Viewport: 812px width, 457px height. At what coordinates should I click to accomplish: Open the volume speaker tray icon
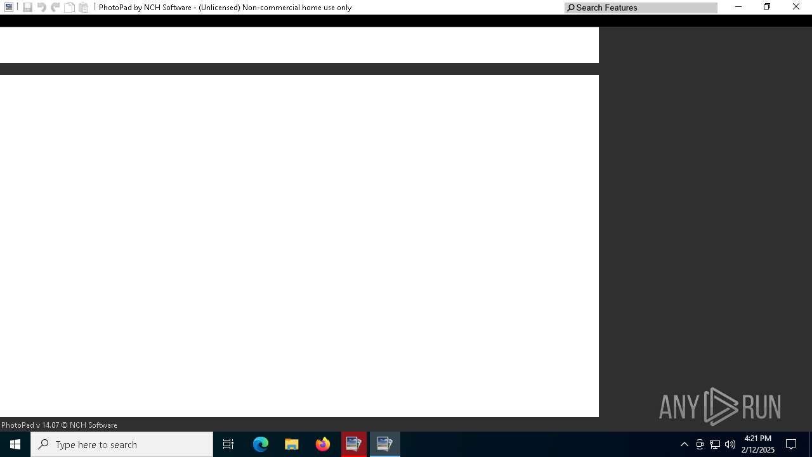click(x=730, y=444)
